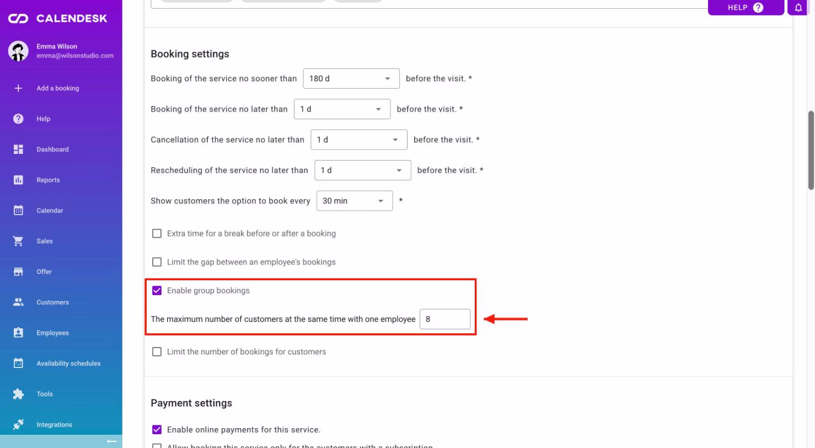Screen dimensions: 815x448
Task: Click the page vertical scrollbar thumb
Action: pos(811,151)
